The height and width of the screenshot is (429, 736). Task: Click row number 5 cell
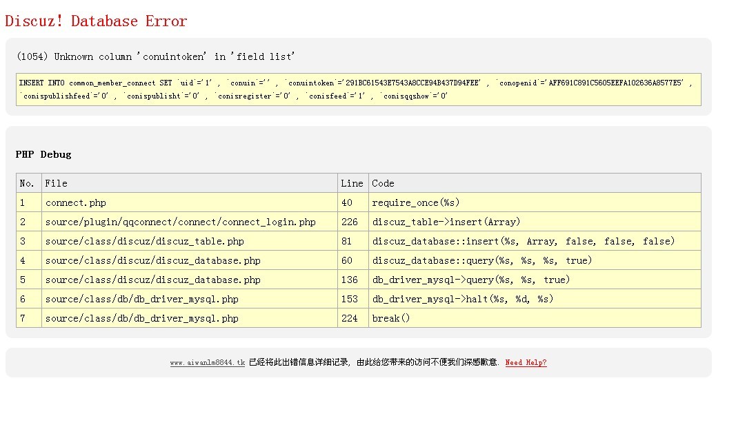29,280
